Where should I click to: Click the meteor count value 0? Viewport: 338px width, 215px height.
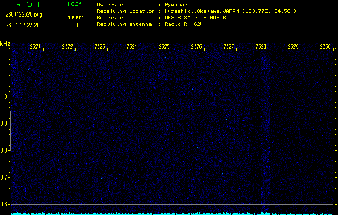(x=76, y=25)
